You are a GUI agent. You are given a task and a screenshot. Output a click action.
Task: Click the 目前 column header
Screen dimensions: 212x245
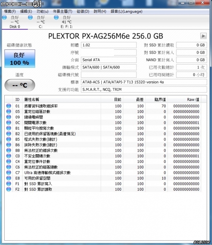(x=112, y=100)
